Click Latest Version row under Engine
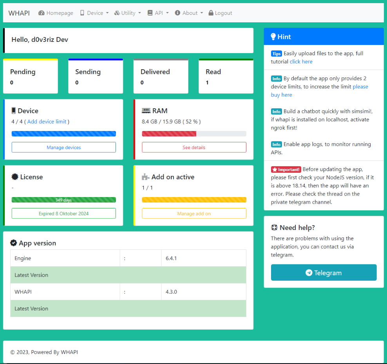The width and height of the screenshot is (387, 364). (128, 275)
